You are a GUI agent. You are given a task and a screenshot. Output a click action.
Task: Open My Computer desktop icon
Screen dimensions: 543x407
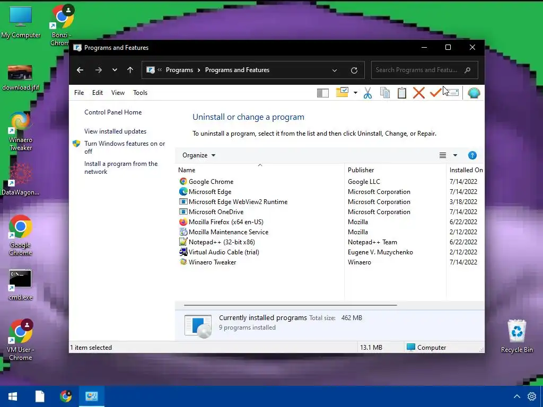21,22
